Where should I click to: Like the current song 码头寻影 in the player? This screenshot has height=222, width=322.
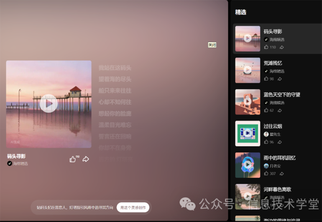73,159
